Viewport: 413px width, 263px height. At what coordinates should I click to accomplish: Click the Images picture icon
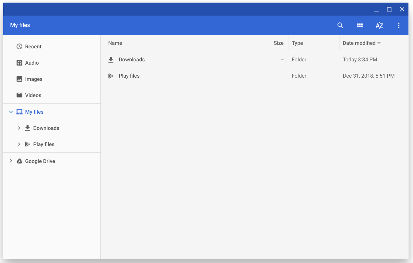pyautogui.click(x=19, y=79)
